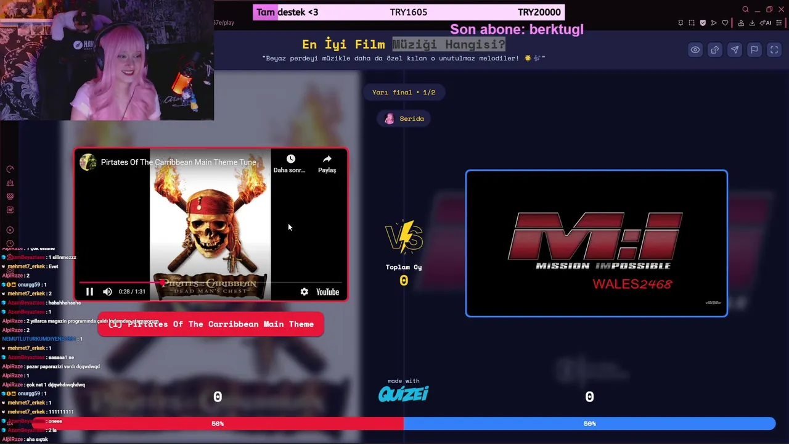Screen dimensions: 789x444
Task: Click chat message 'mehmet7_erkek : 111111111'
Action: pos(38,412)
